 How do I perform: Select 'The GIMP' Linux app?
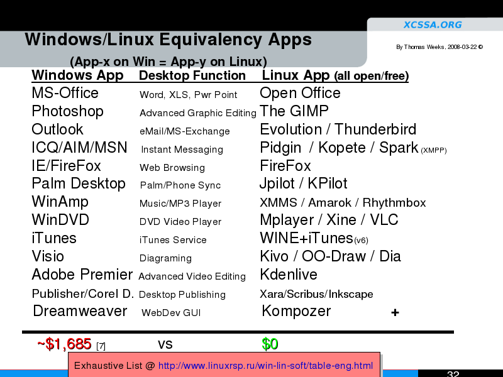pos(294,111)
